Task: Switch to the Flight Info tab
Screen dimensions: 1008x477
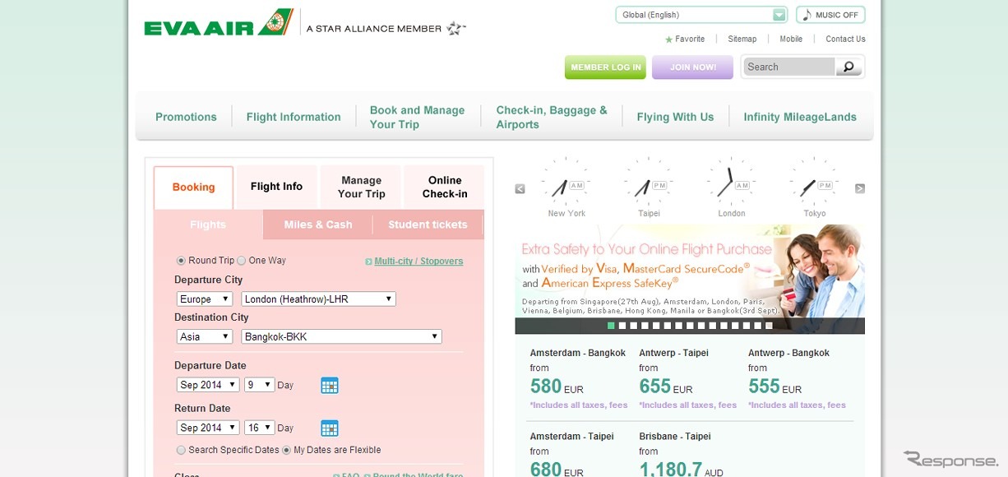Action: click(x=276, y=187)
